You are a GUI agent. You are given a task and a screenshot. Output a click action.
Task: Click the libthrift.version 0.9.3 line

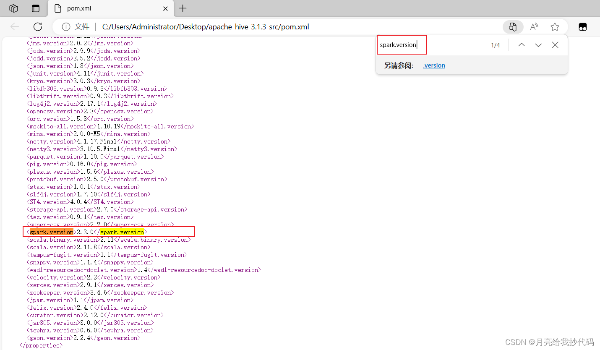click(100, 96)
